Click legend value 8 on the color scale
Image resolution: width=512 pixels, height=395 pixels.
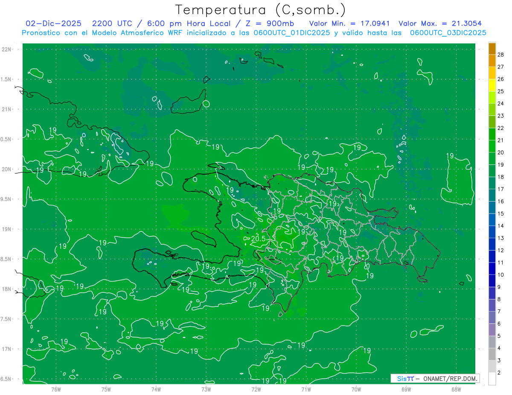point(500,299)
